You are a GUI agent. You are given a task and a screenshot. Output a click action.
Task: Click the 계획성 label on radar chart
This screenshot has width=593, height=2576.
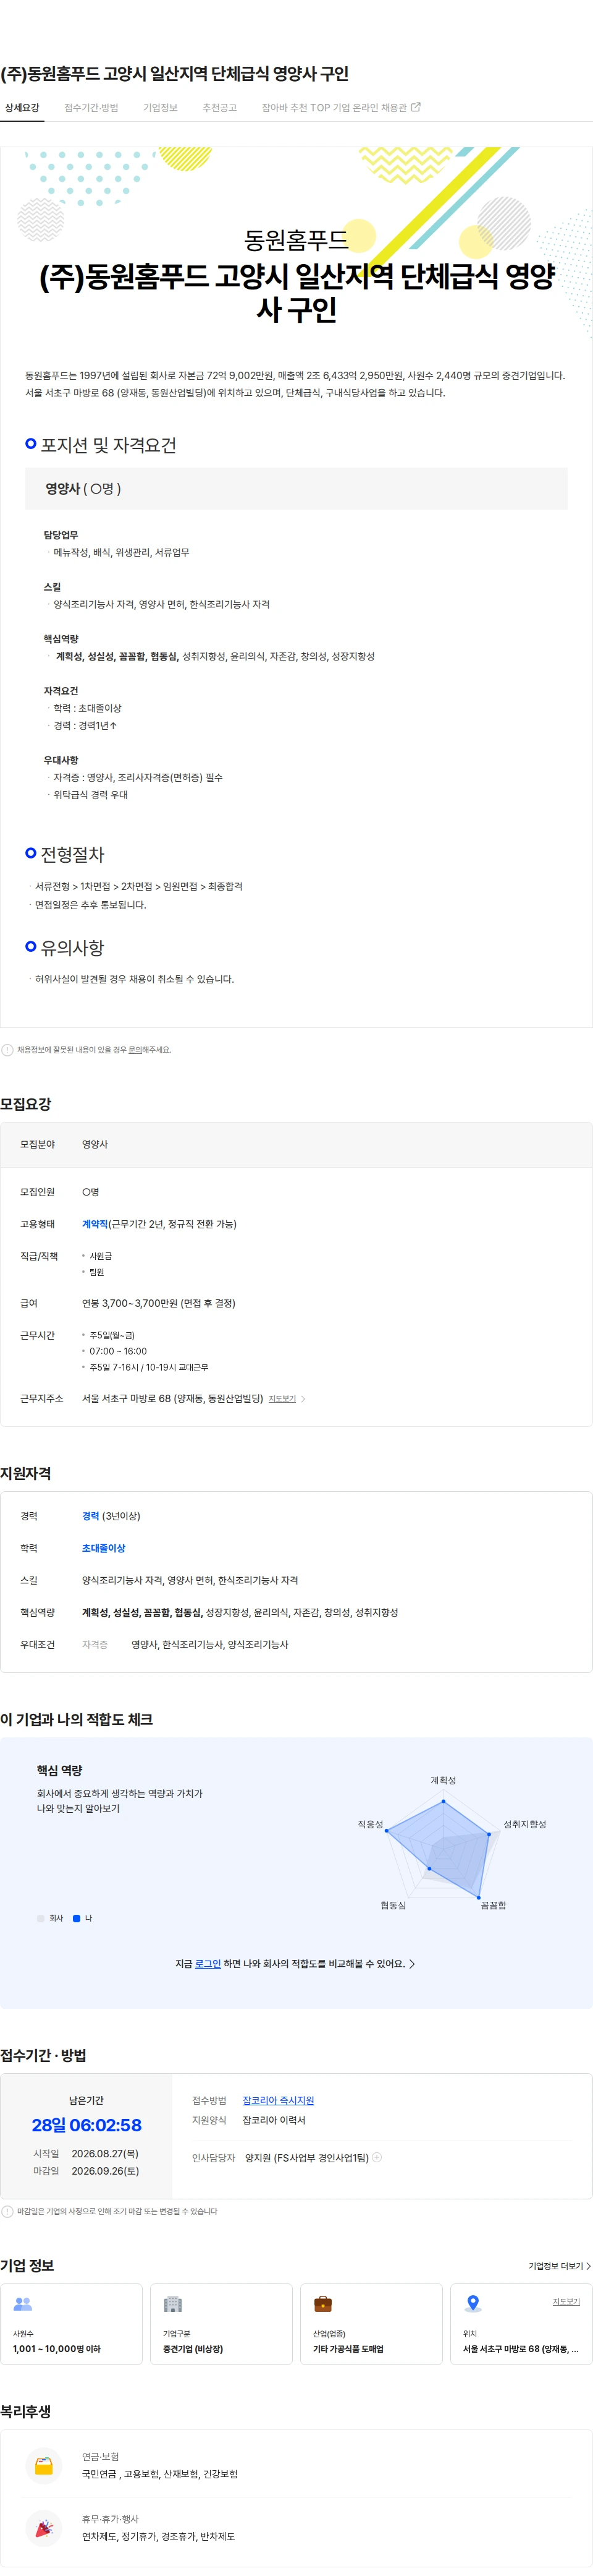[x=444, y=1780]
